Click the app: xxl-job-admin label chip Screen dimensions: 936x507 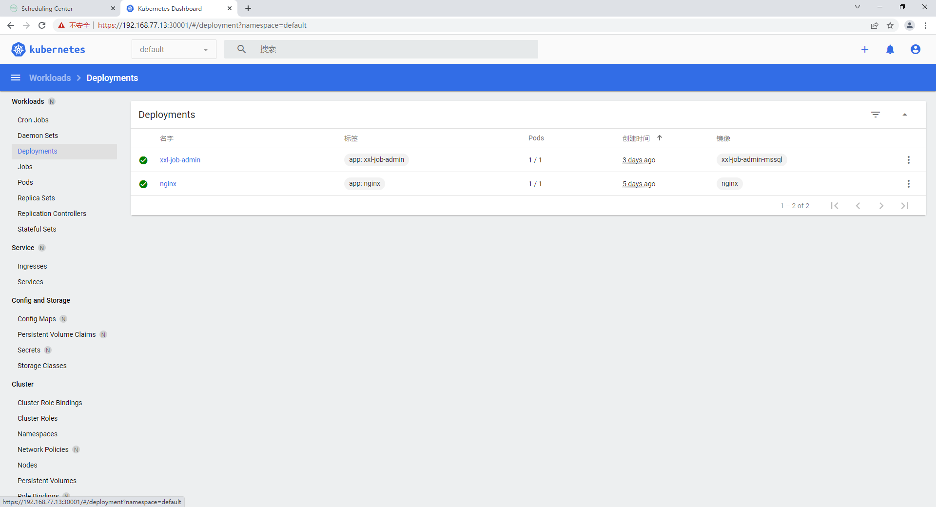(376, 160)
